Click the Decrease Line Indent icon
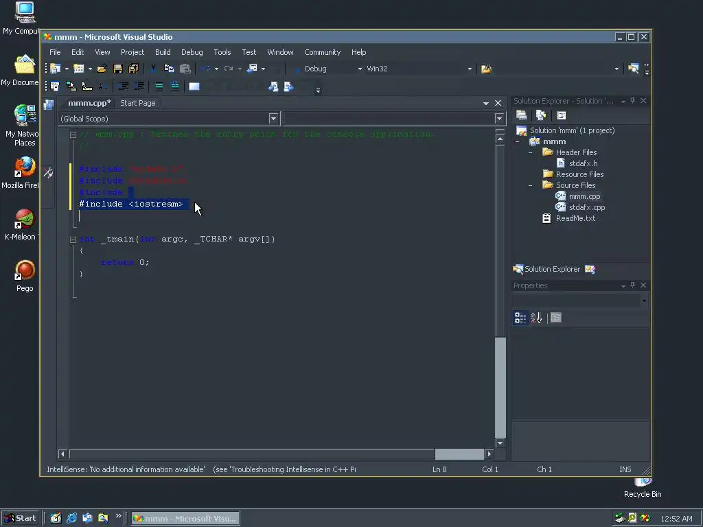This screenshot has height=527, width=703. click(x=123, y=86)
